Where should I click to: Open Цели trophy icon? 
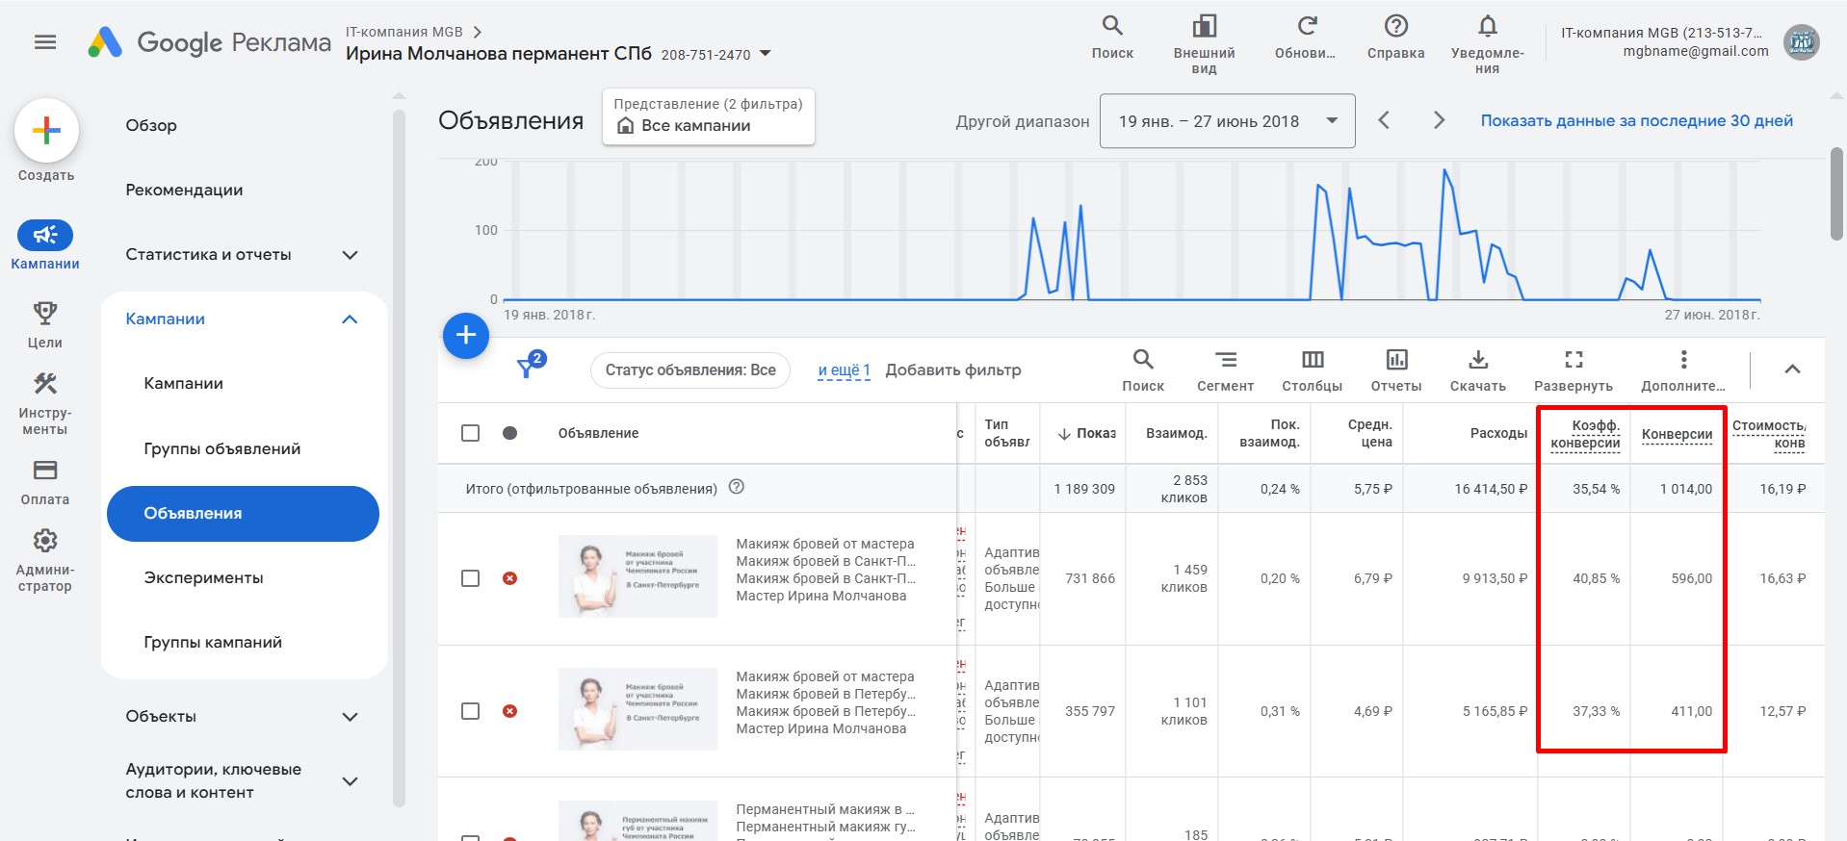(45, 313)
